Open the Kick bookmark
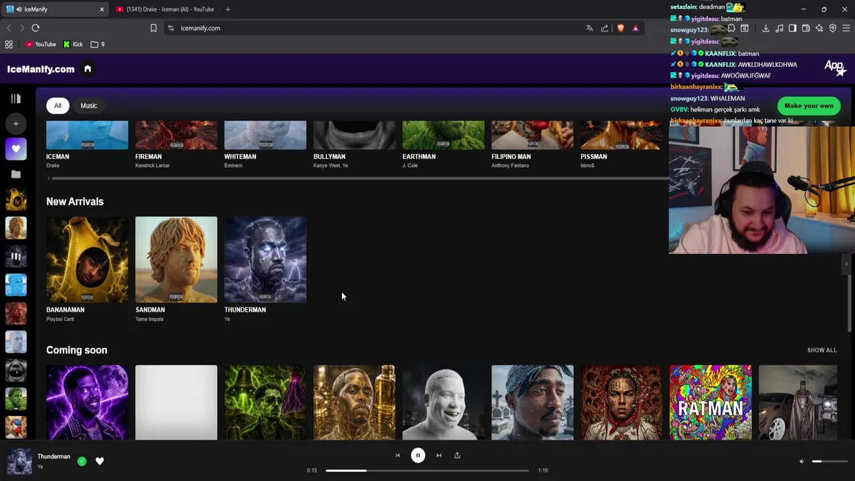The height and width of the screenshot is (481, 855). [73, 44]
